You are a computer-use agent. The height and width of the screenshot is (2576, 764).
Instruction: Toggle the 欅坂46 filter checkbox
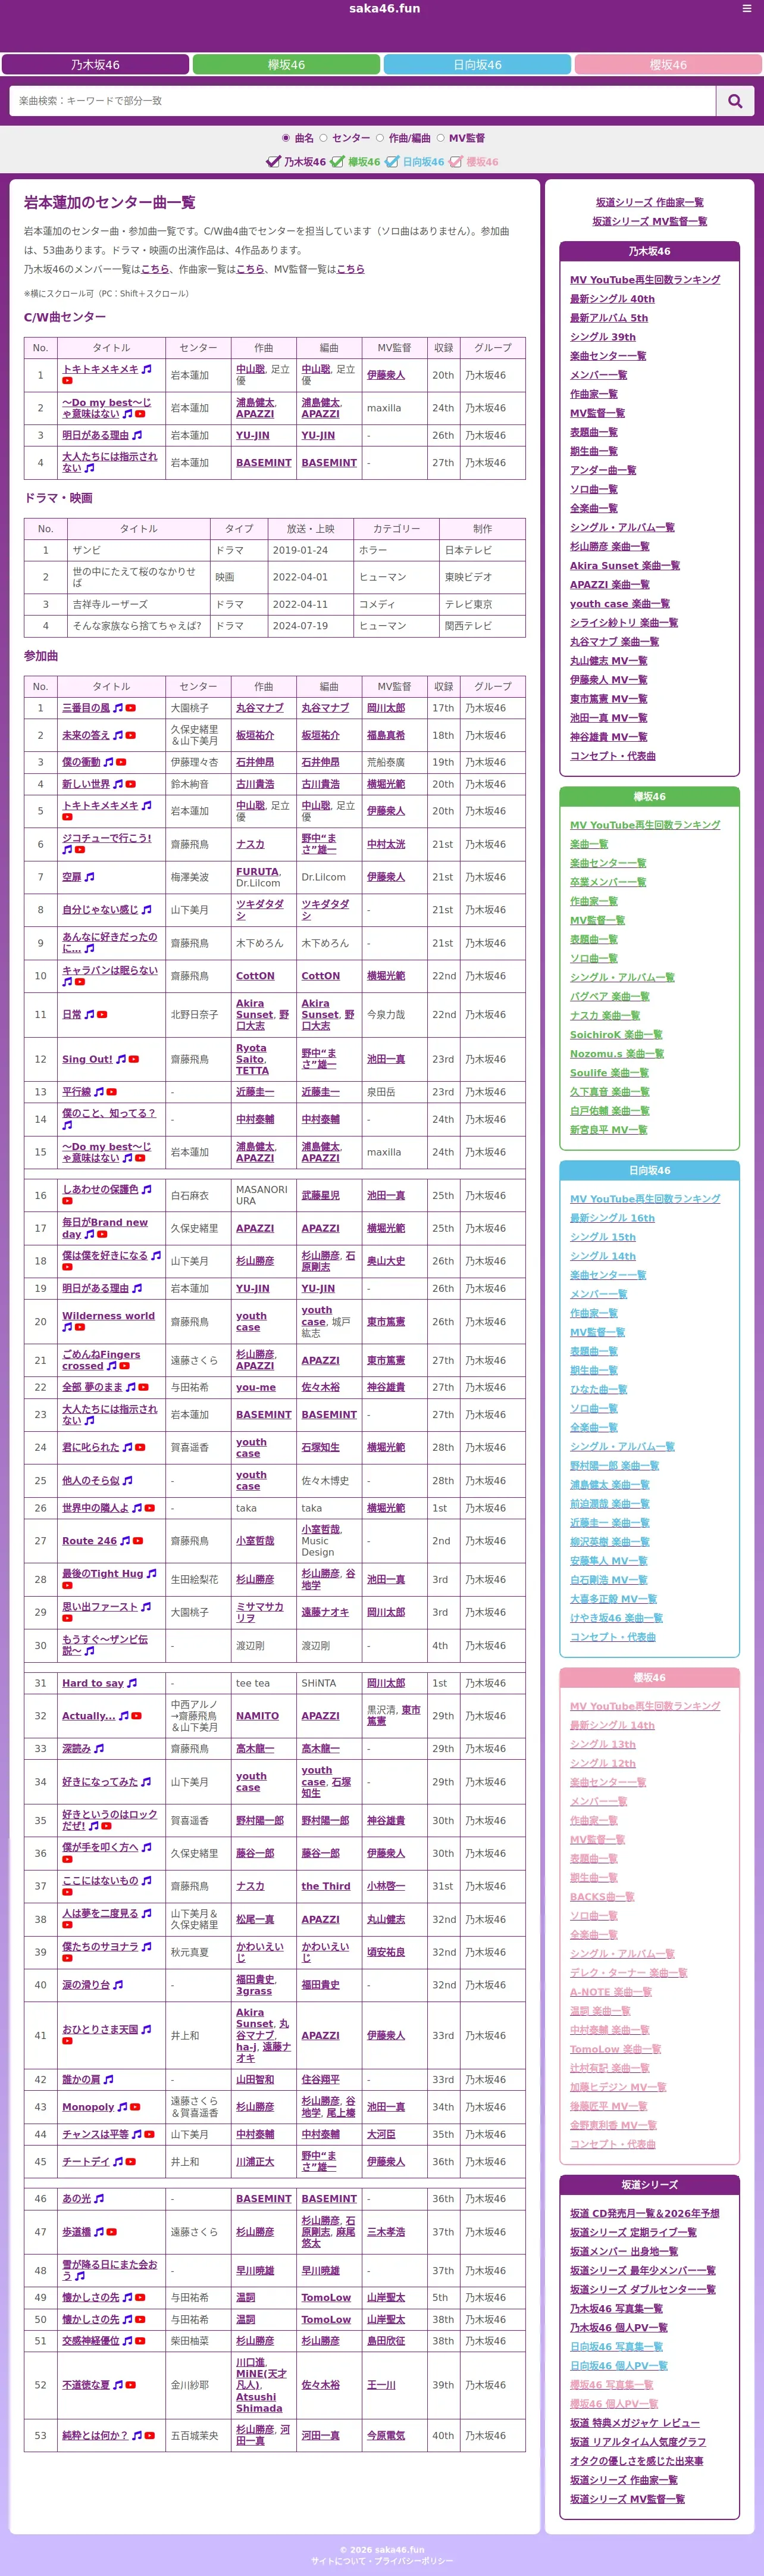338,161
